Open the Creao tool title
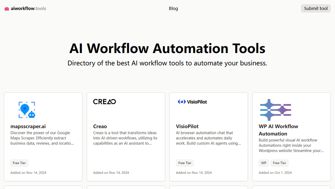The width and height of the screenshot is (335, 189). [100, 126]
